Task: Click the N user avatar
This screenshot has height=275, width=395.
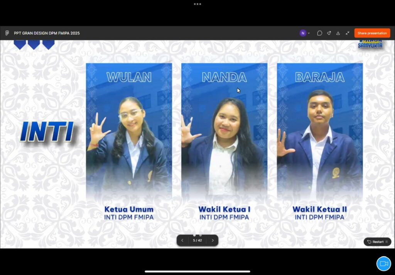Action: click(303, 33)
